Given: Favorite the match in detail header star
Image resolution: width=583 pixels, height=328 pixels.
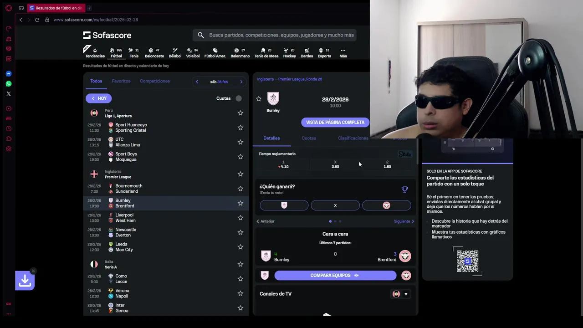Looking at the screenshot, I should (259, 99).
